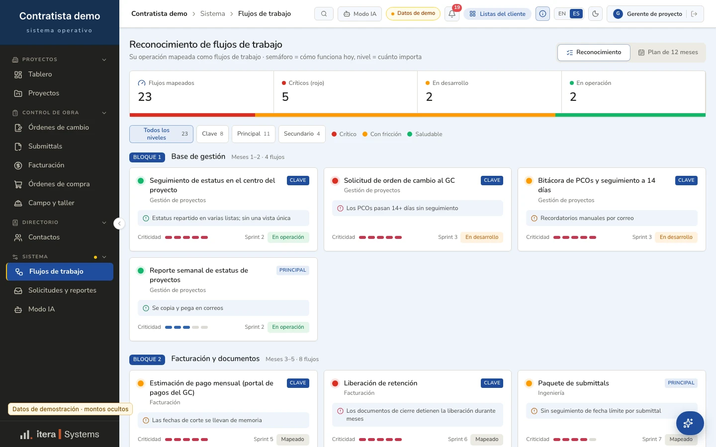Screen dimensions: 716x447
Task: Click warning icon beside Recordatorios manuales por correo
Action: tap(534, 219)
